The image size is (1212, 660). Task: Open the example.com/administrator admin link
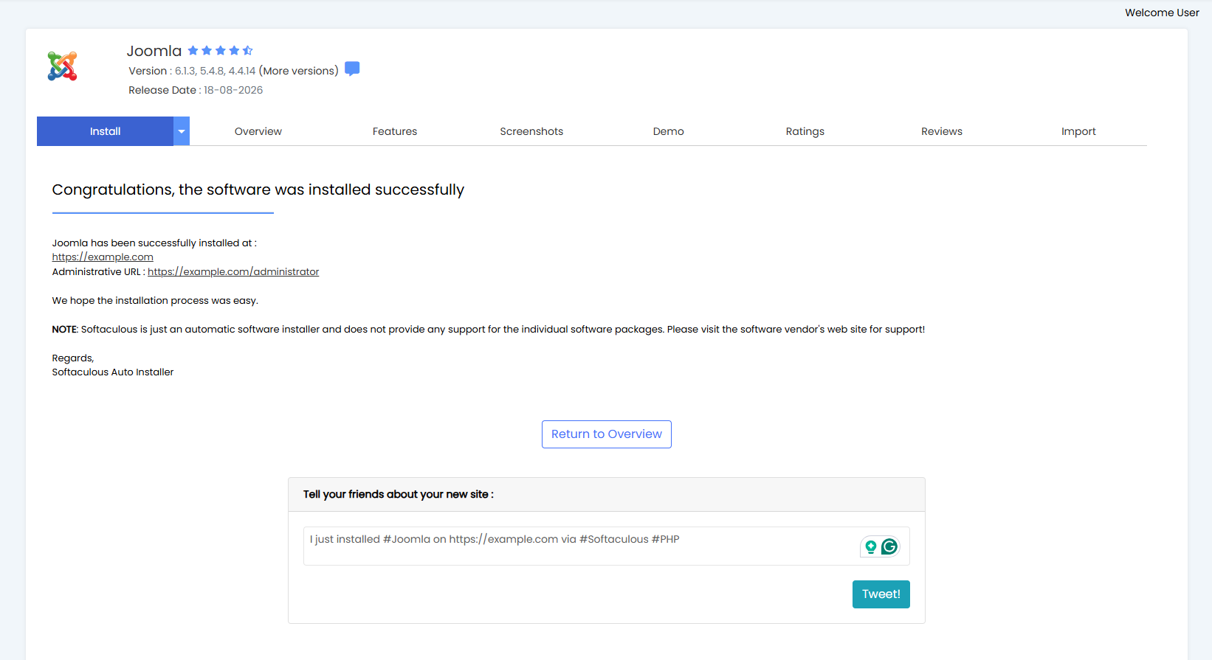pyautogui.click(x=233, y=272)
